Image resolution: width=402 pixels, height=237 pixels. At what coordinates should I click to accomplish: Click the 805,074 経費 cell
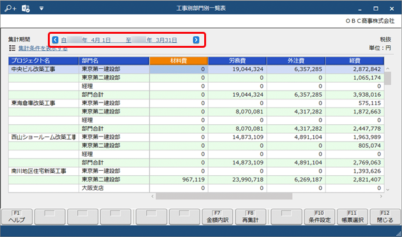355,146
